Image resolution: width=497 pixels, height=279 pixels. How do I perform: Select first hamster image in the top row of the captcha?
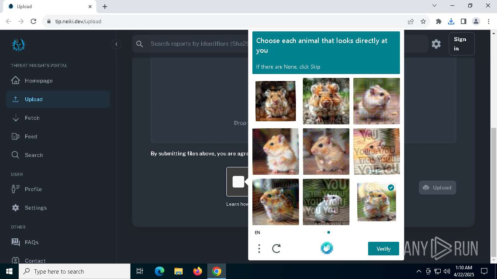tap(276, 101)
